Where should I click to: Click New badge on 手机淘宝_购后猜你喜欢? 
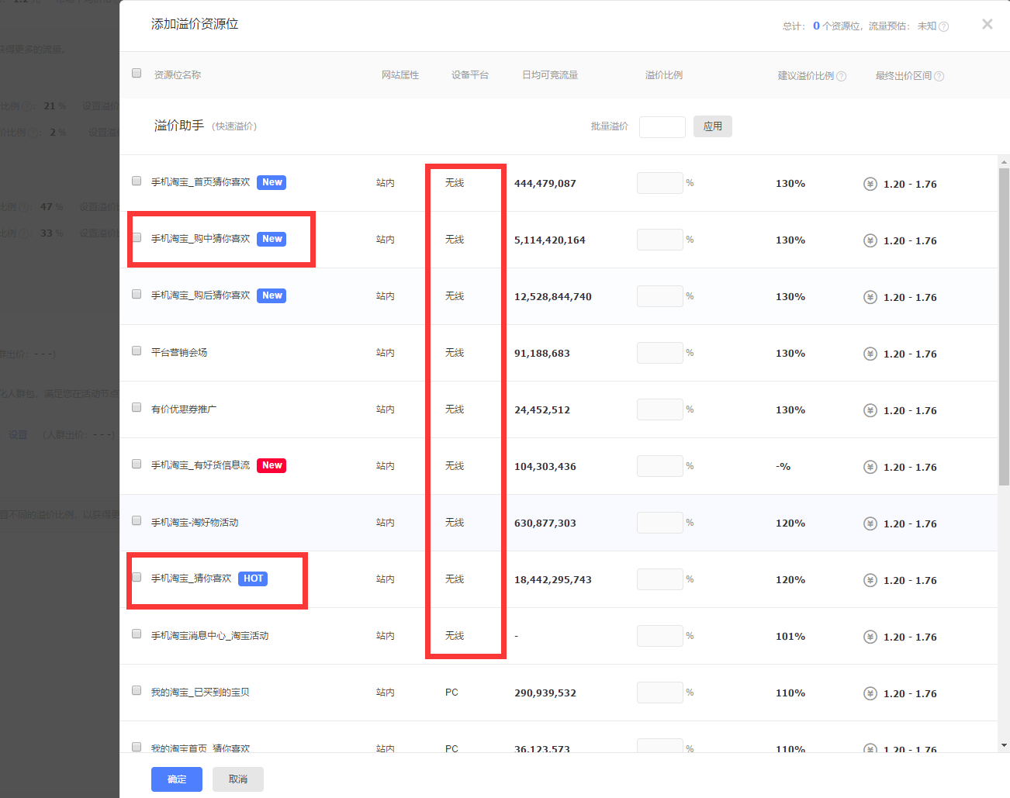click(272, 295)
